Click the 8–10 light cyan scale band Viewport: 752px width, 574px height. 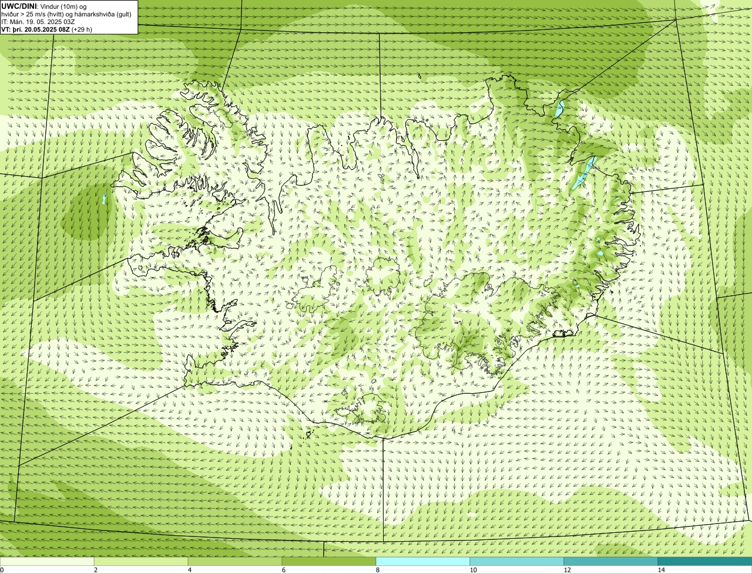click(423, 561)
